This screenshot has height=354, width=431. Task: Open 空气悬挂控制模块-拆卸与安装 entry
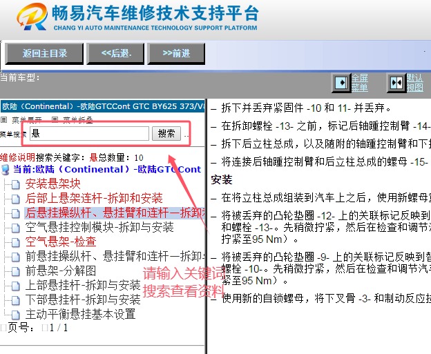[99, 228]
